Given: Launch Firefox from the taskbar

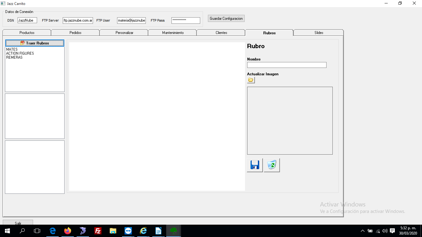Looking at the screenshot, I should coord(68,231).
